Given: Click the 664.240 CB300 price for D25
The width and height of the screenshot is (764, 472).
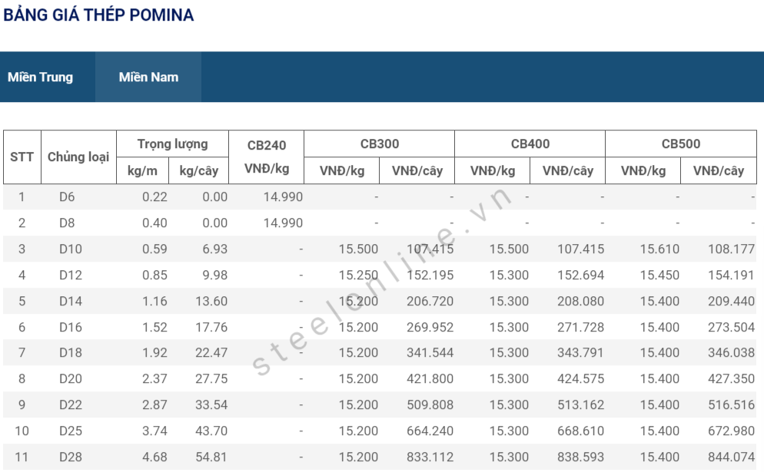Looking at the screenshot, I should (430, 431).
